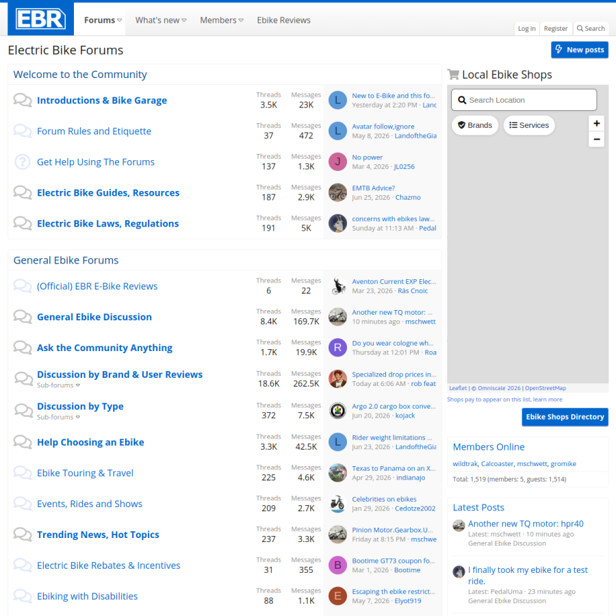This screenshot has width=616, height=616.
Task: Open OpenStreetMap attribution link
Action: pos(546,388)
